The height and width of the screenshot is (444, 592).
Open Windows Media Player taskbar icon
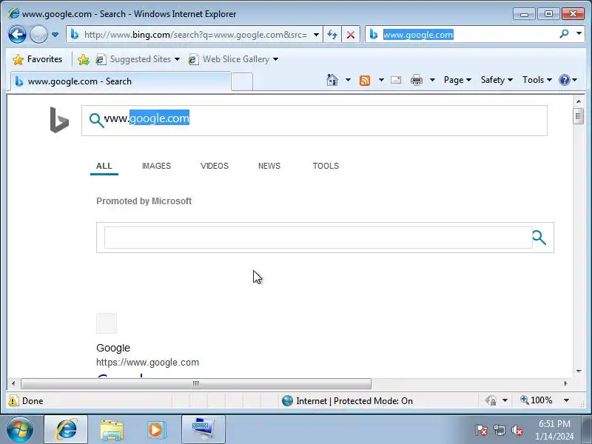tap(156, 430)
